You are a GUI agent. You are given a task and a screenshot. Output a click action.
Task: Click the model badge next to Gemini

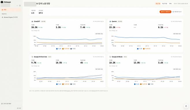point(120,21)
